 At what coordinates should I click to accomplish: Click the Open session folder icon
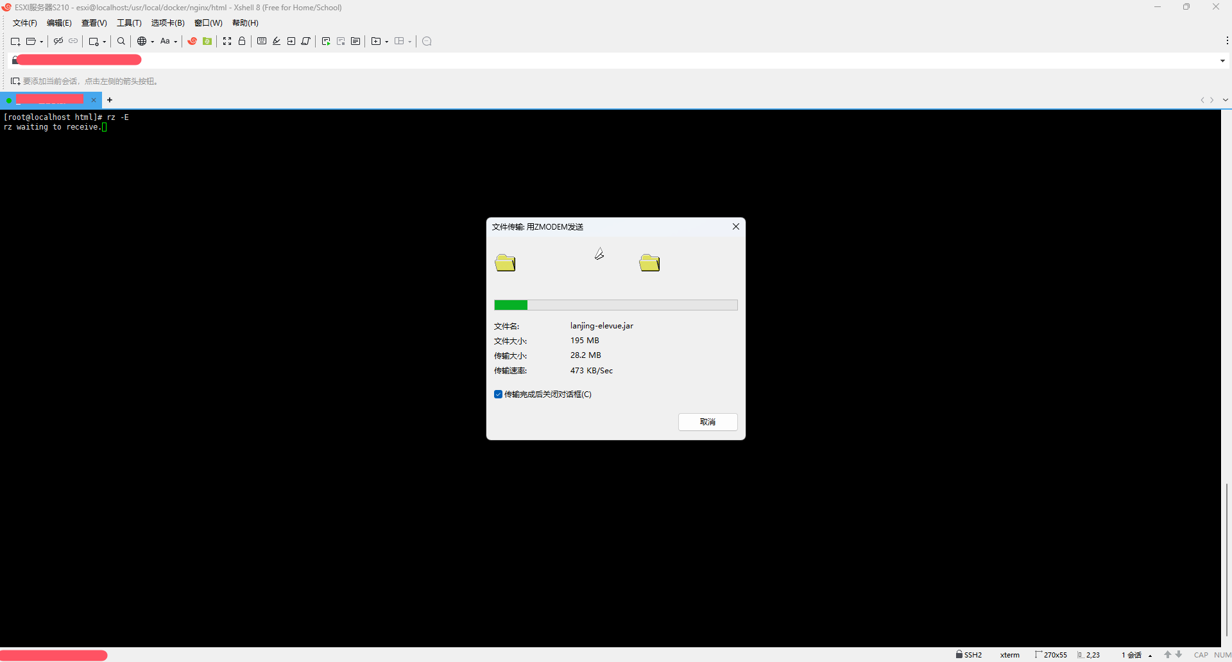tap(31, 41)
